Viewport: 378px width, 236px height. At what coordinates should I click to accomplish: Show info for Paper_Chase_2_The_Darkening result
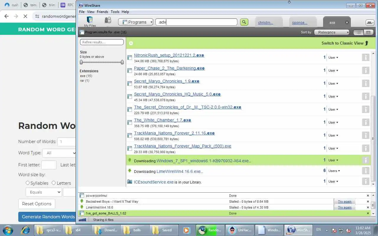point(366,70)
